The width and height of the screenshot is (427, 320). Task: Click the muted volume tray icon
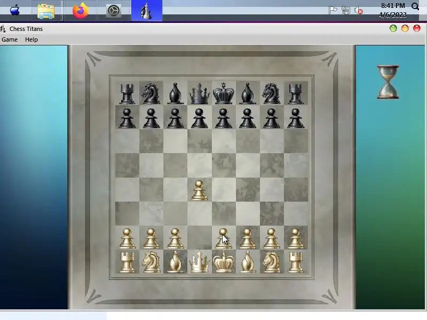(x=358, y=11)
